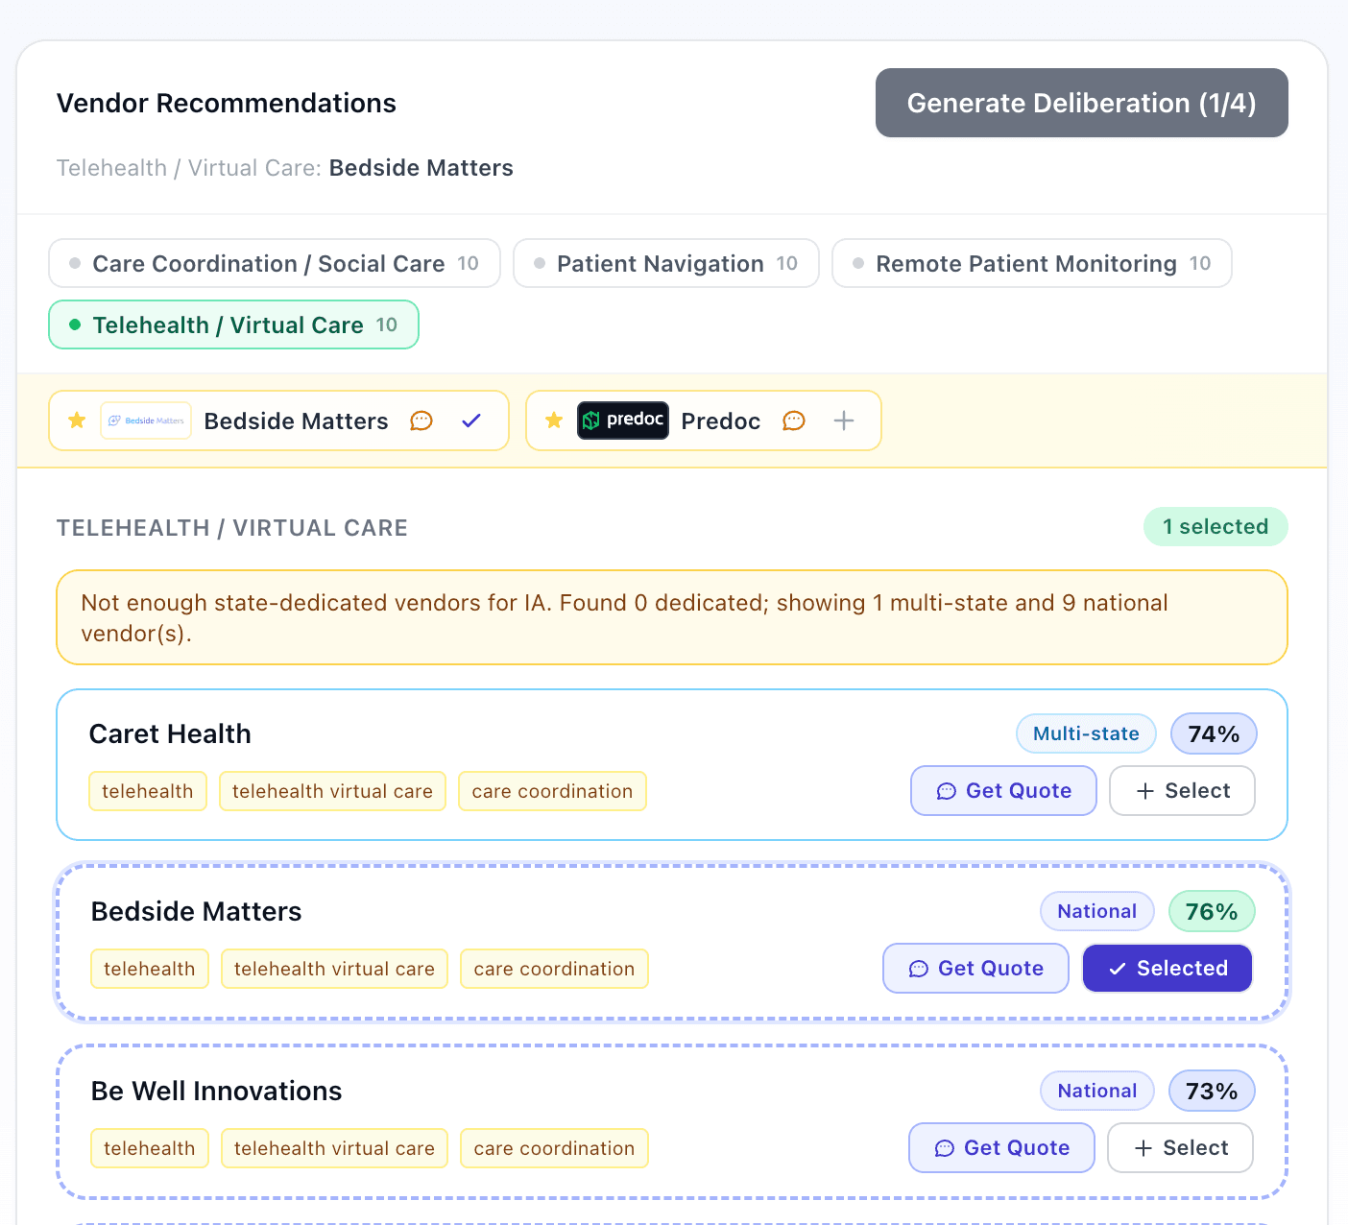Click Bedside Matters 'telehealth virtual care' tag

[x=334, y=969]
